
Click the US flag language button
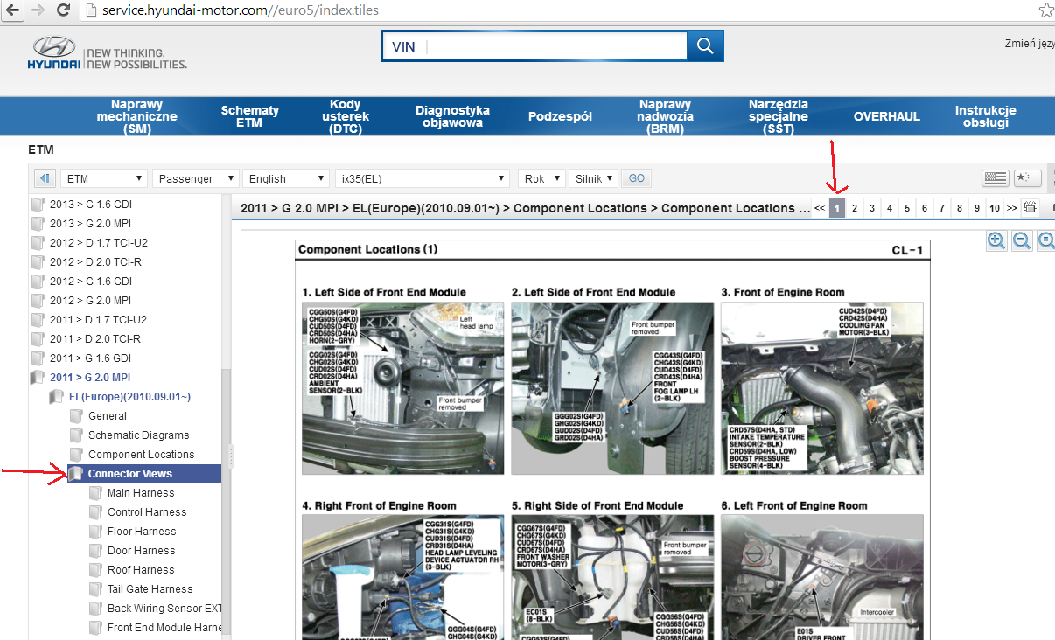click(996, 178)
